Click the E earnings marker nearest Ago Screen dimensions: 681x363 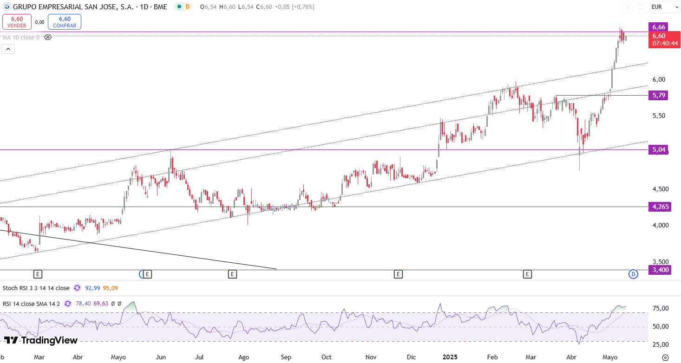tap(232, 274)
